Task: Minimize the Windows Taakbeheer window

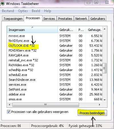Action: coord(89,3)
